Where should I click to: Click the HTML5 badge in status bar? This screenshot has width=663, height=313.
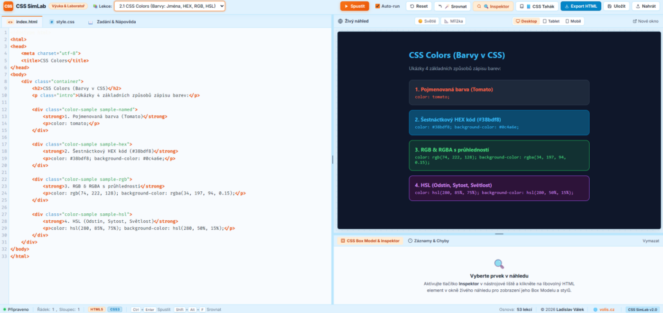(97, 310)
